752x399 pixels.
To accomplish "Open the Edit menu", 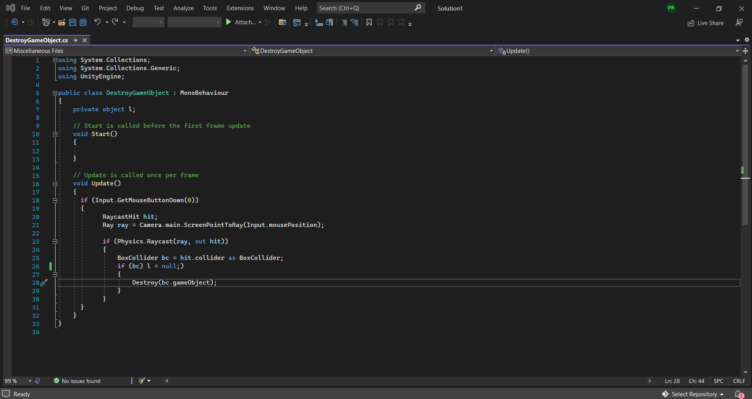I will click(x=45, y=8).
